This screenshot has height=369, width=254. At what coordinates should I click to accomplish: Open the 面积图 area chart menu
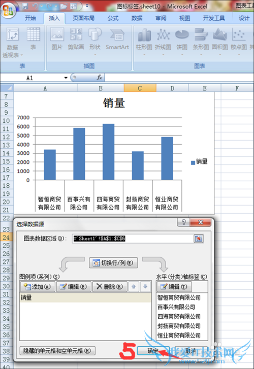[219, 41]
